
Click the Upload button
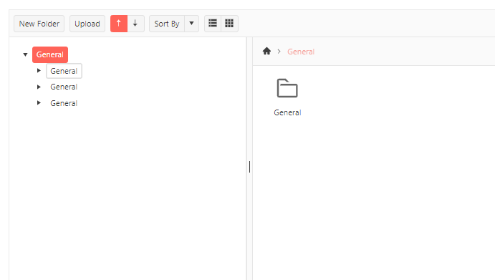[x=87, y=24]
